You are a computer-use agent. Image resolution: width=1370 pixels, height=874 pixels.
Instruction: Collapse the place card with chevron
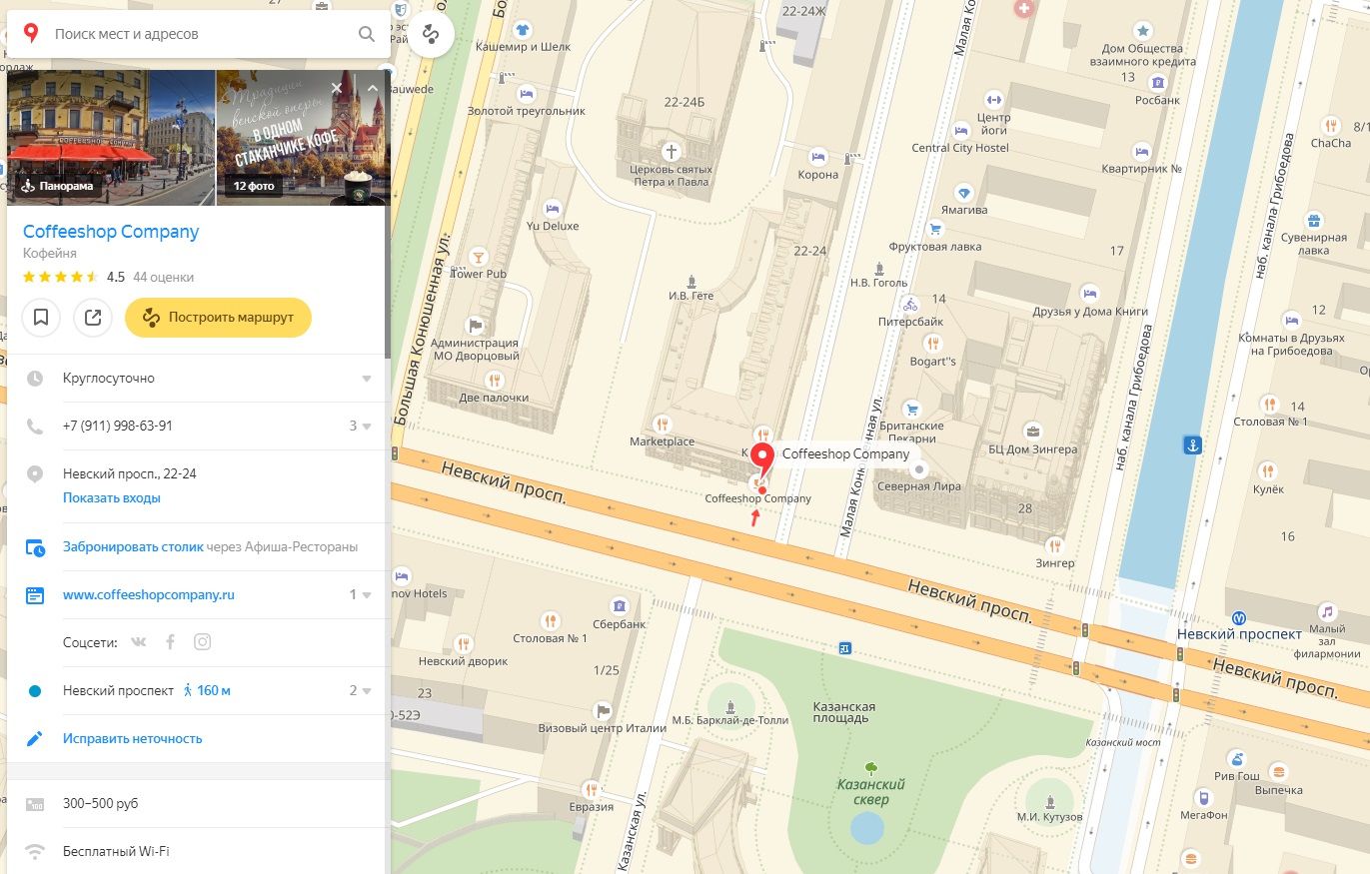click(x=373, y=88)
